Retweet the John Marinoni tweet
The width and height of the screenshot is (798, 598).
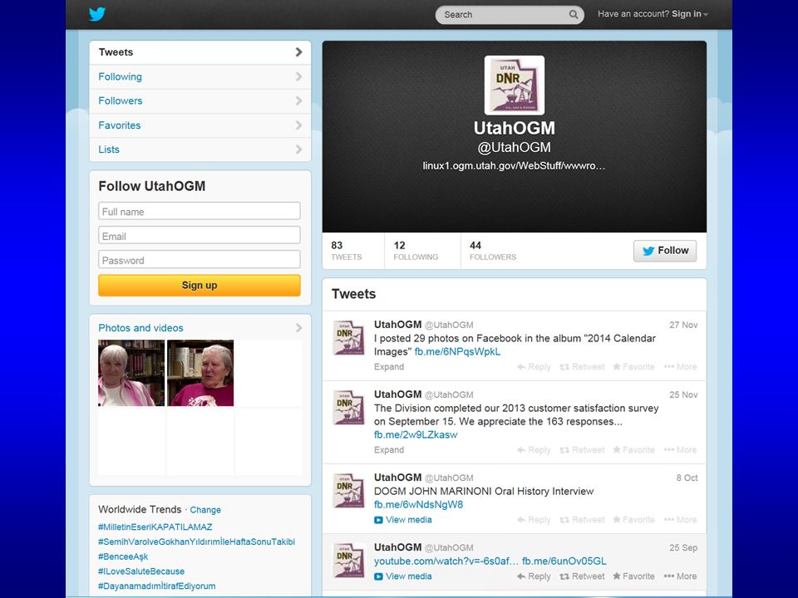coord(582,520)
